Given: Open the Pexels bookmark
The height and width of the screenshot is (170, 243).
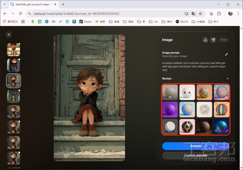Looking at the screenshot, I should 86,21.
